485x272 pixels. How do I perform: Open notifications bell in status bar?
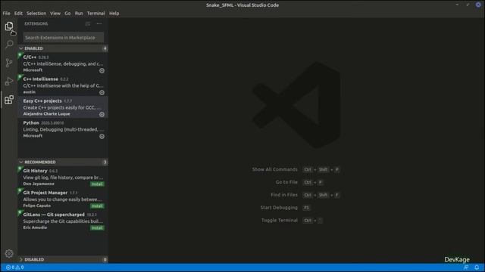coord(477,267)
